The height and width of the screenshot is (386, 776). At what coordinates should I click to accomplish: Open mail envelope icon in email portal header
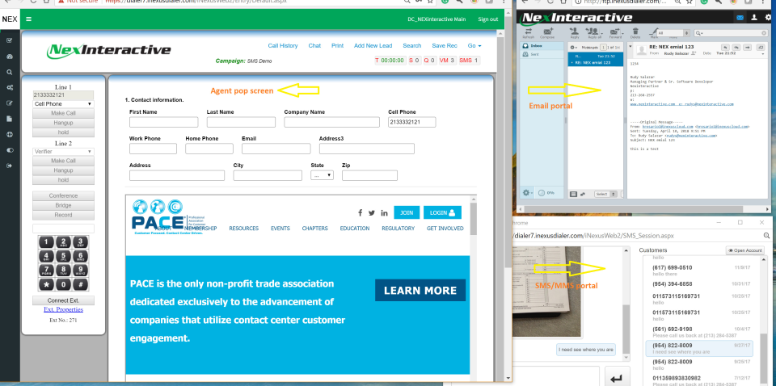[740, 18]
